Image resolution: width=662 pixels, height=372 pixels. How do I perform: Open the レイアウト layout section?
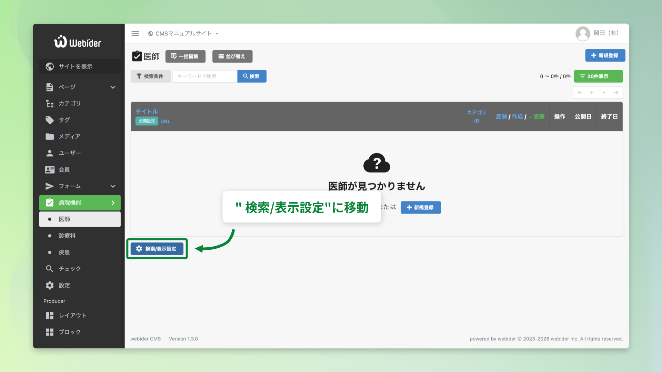72,316
